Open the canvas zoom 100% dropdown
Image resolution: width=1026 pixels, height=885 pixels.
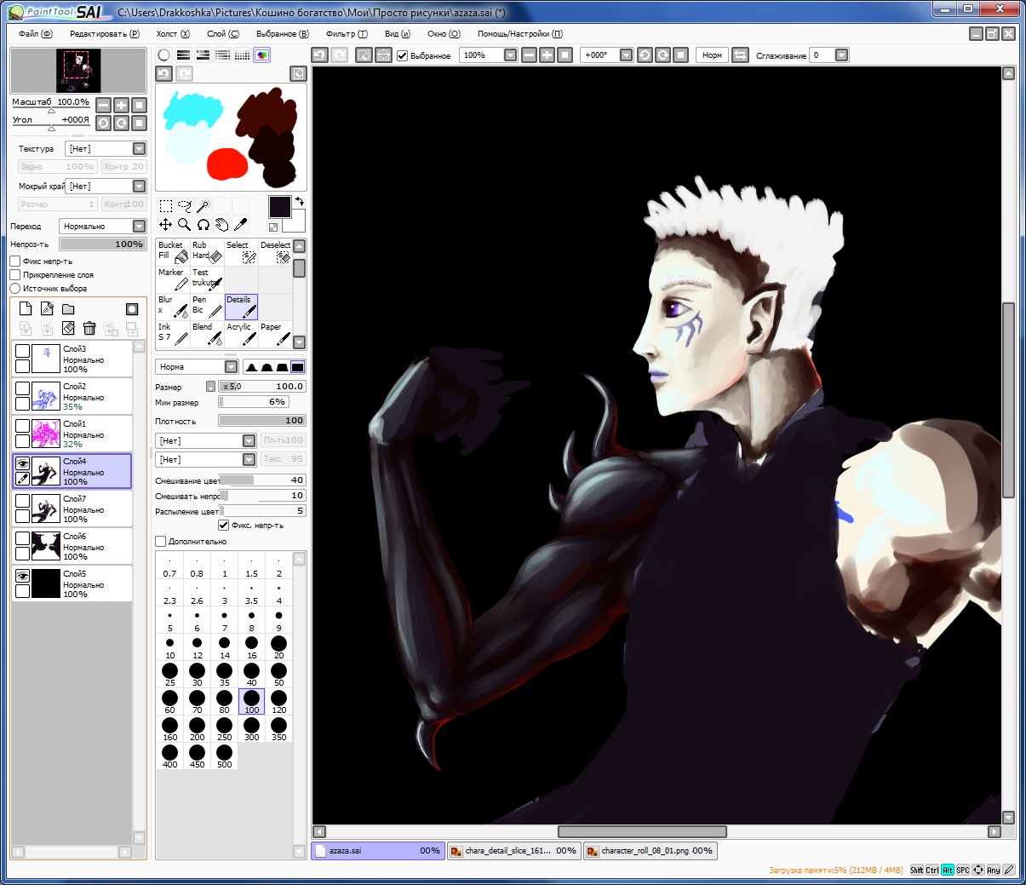(x=510, y=55)
